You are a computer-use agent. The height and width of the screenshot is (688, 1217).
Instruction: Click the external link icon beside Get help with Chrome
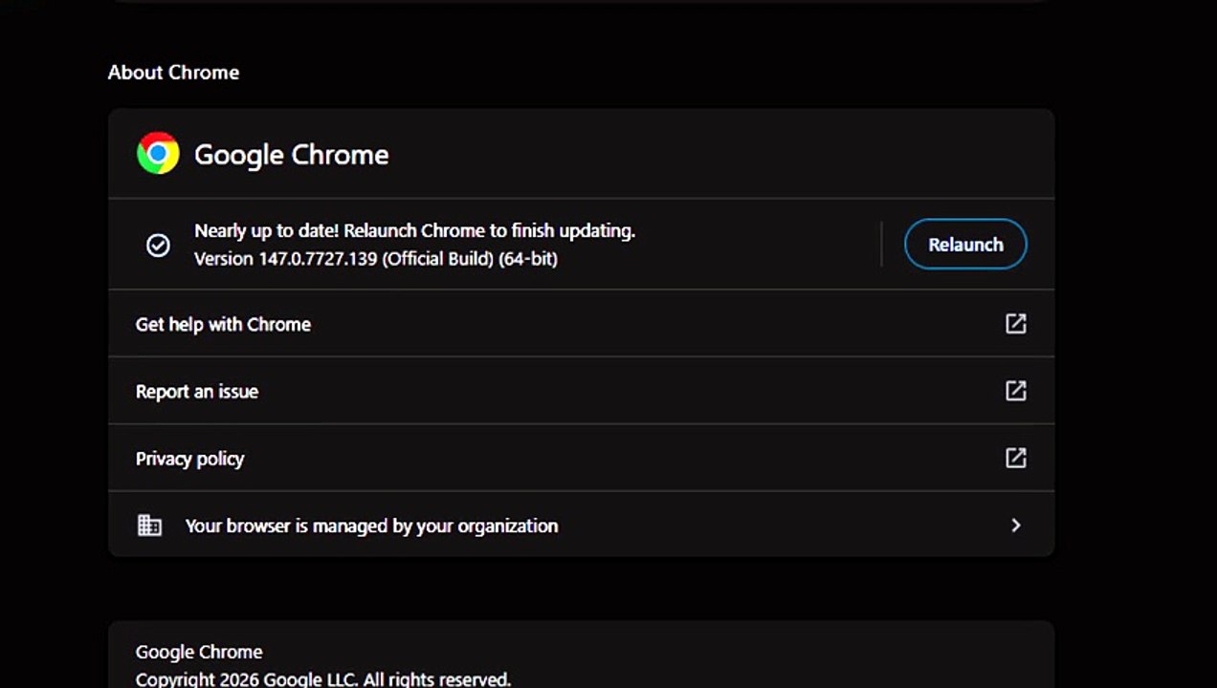[1015, 324]
